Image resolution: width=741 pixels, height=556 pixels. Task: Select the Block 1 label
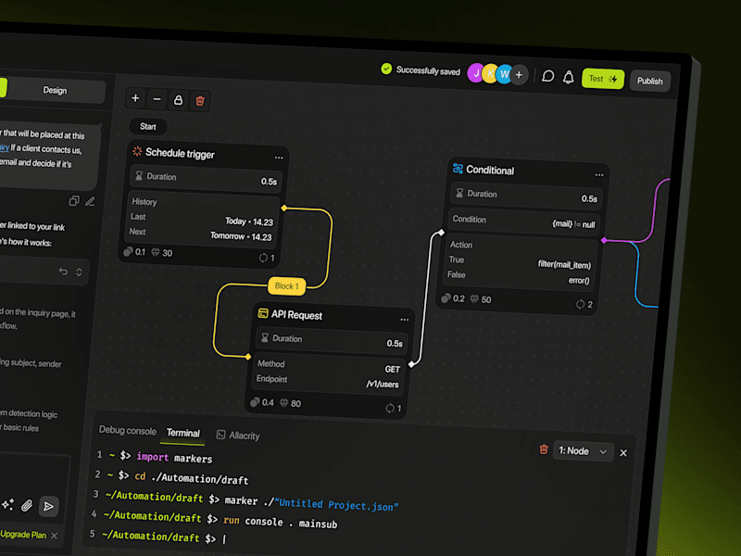(x=287, y=286)
